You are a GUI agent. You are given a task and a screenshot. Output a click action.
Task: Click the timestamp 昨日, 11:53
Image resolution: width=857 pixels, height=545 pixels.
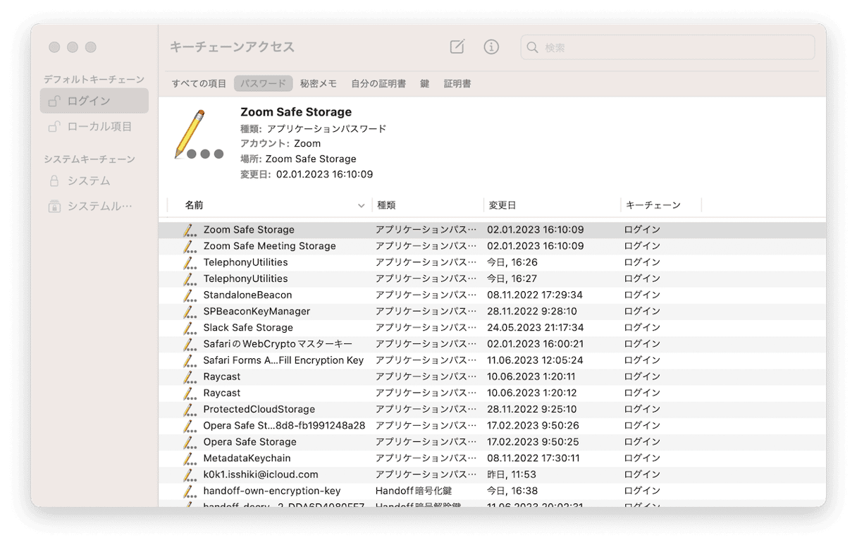pos(512,474)
